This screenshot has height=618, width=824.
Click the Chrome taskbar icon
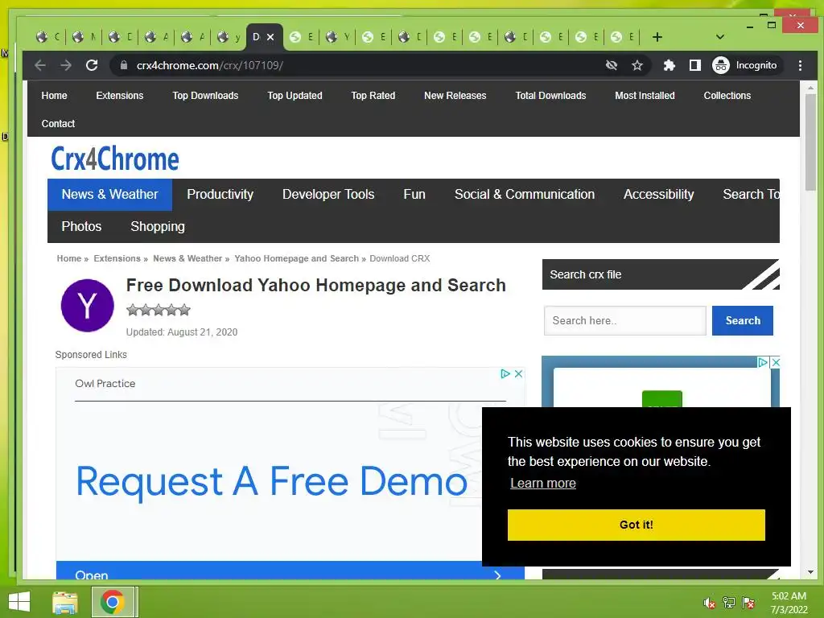[x=113, y=602]
